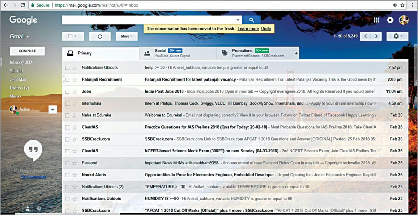Click the COMPOSE button
This screenshot has height=215, width=418.
[x=27, y=51]
